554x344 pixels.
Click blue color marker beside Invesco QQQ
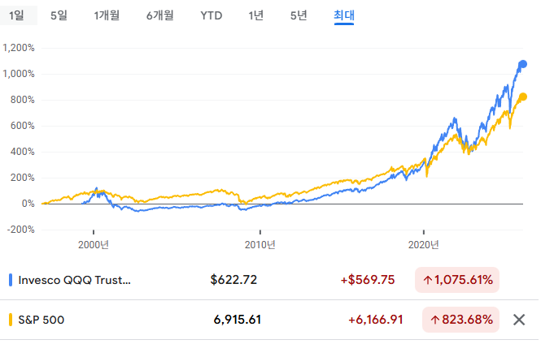point(10,280)
